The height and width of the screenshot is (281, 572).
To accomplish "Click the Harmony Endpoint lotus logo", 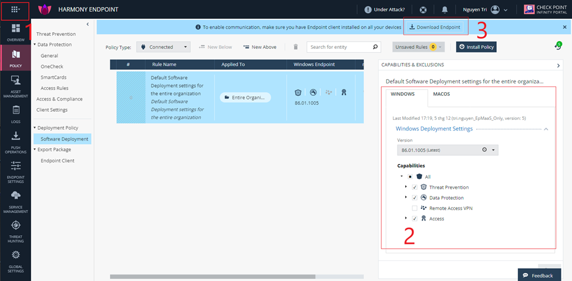I will tap(45, 9).
